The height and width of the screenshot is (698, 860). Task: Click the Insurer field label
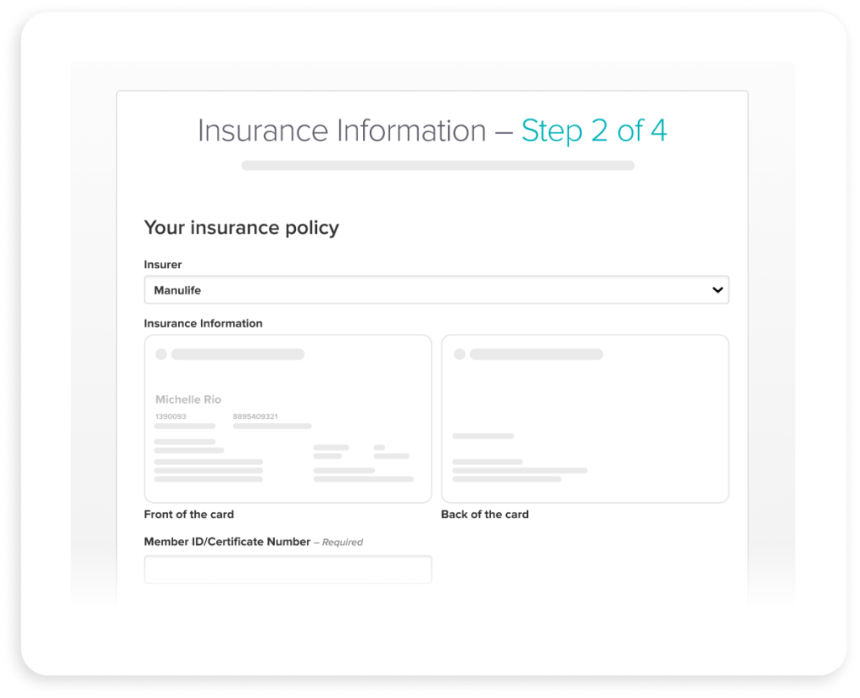[162, 264]
